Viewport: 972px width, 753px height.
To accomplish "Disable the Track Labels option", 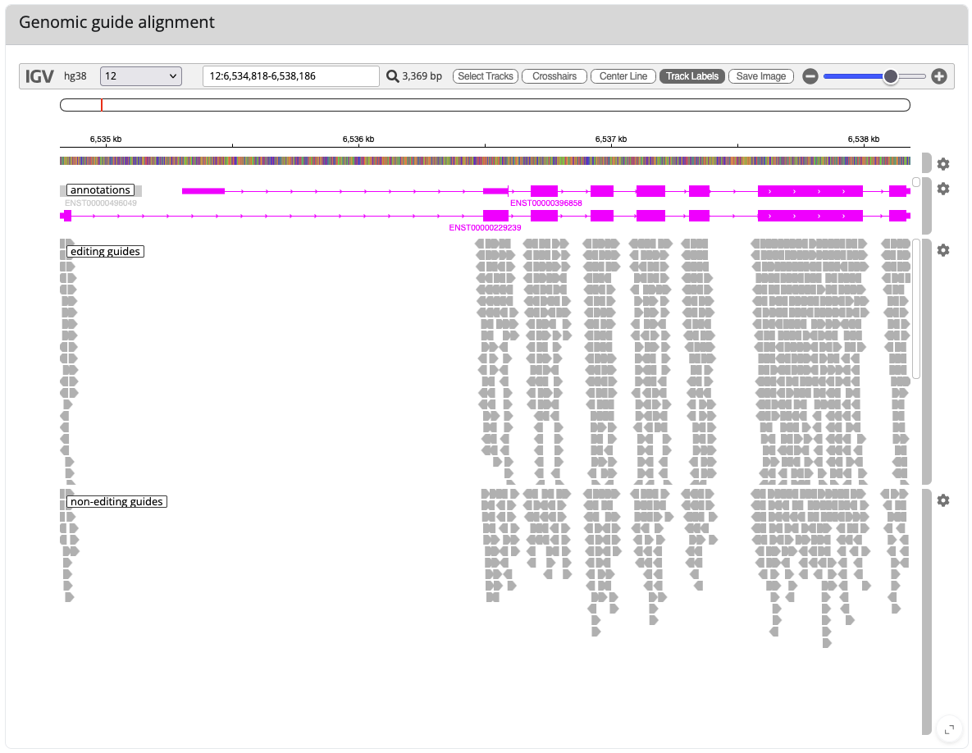I will click(x=691, y=75).
